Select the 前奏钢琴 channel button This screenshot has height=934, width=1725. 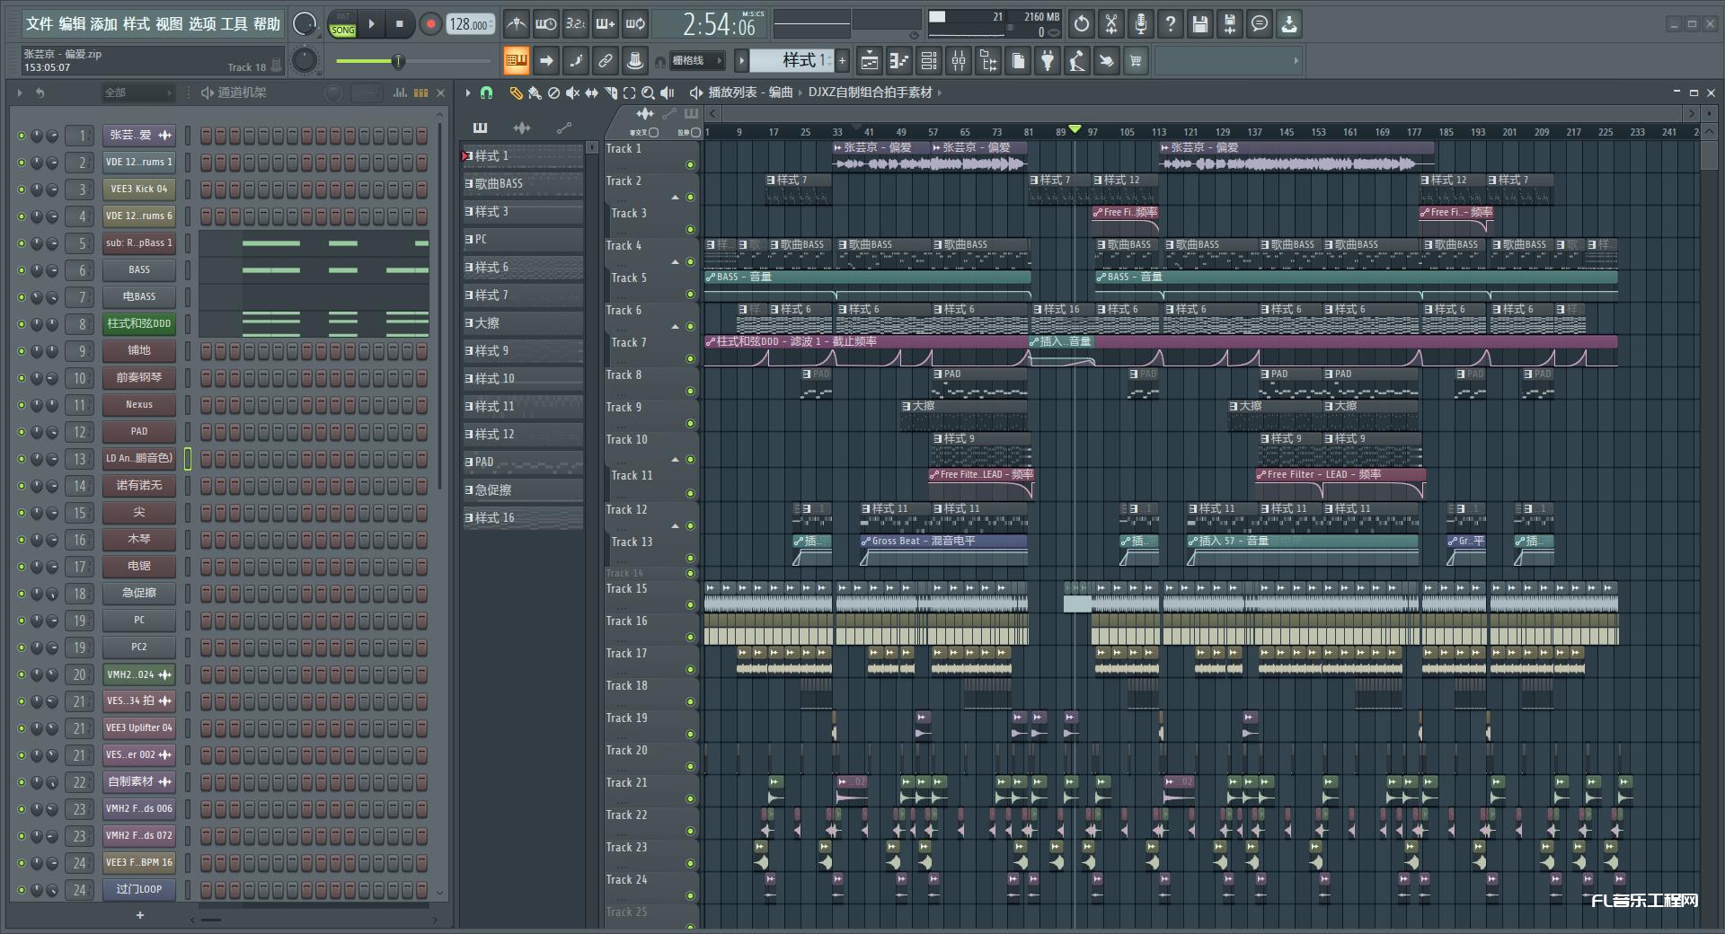(139, 377)
